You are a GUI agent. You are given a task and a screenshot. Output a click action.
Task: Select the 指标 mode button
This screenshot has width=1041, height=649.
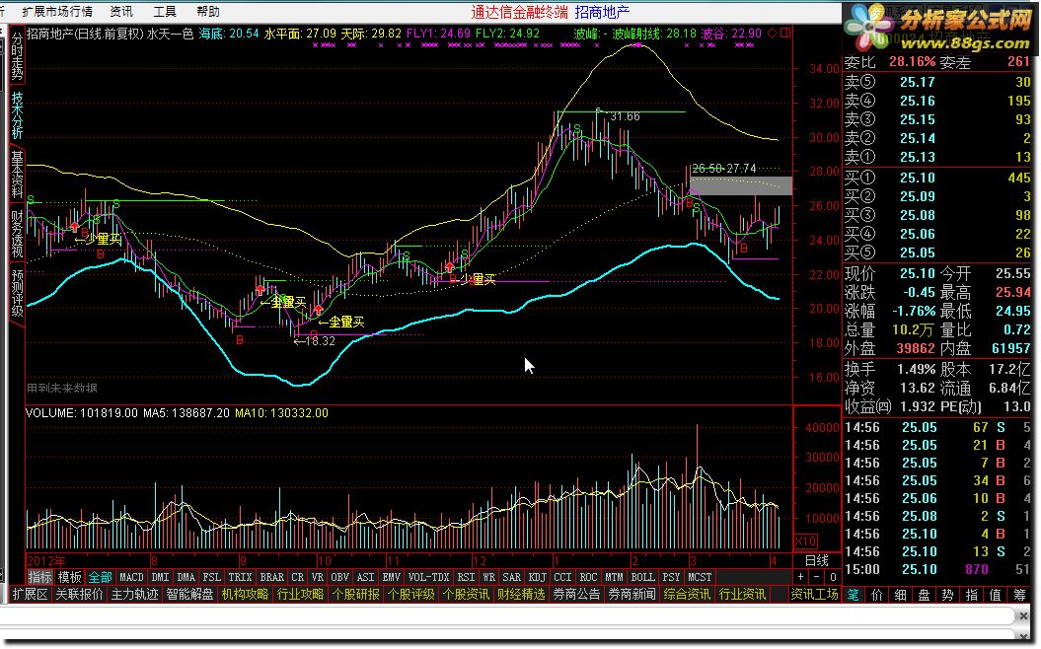click(39, 577)
